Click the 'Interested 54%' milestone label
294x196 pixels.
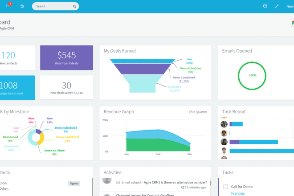pyautogui.click(x=11, y=148)
